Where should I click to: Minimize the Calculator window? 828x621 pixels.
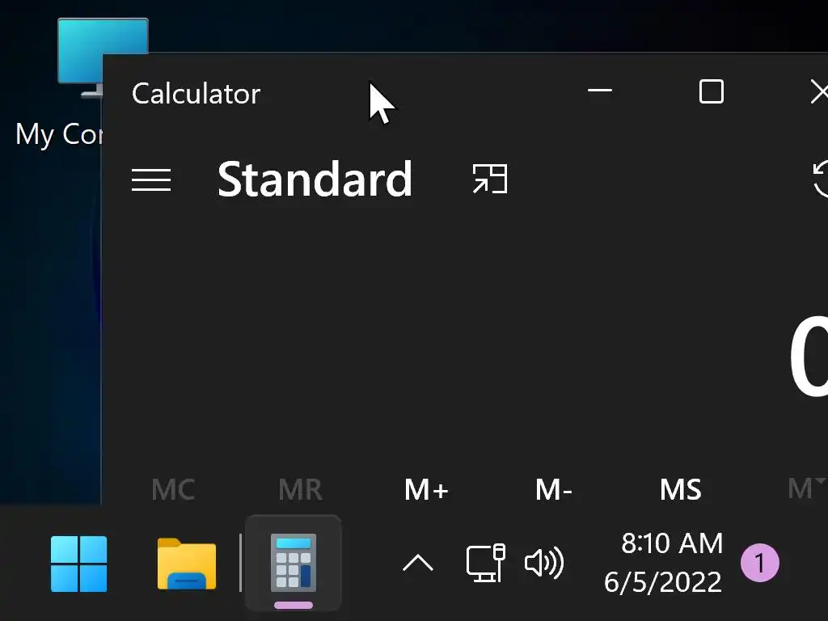[x=600, y=91]
